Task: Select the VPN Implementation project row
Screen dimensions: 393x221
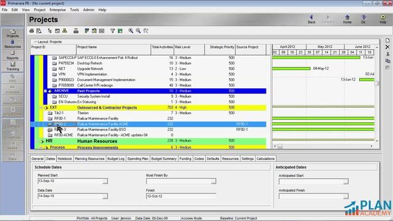Action: click(x=148, y=74)
